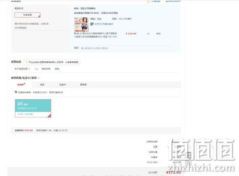The height and width of the screenshot is (176, 239).
Task: Click the blue invoice modify link
Action: click(57, 69)
